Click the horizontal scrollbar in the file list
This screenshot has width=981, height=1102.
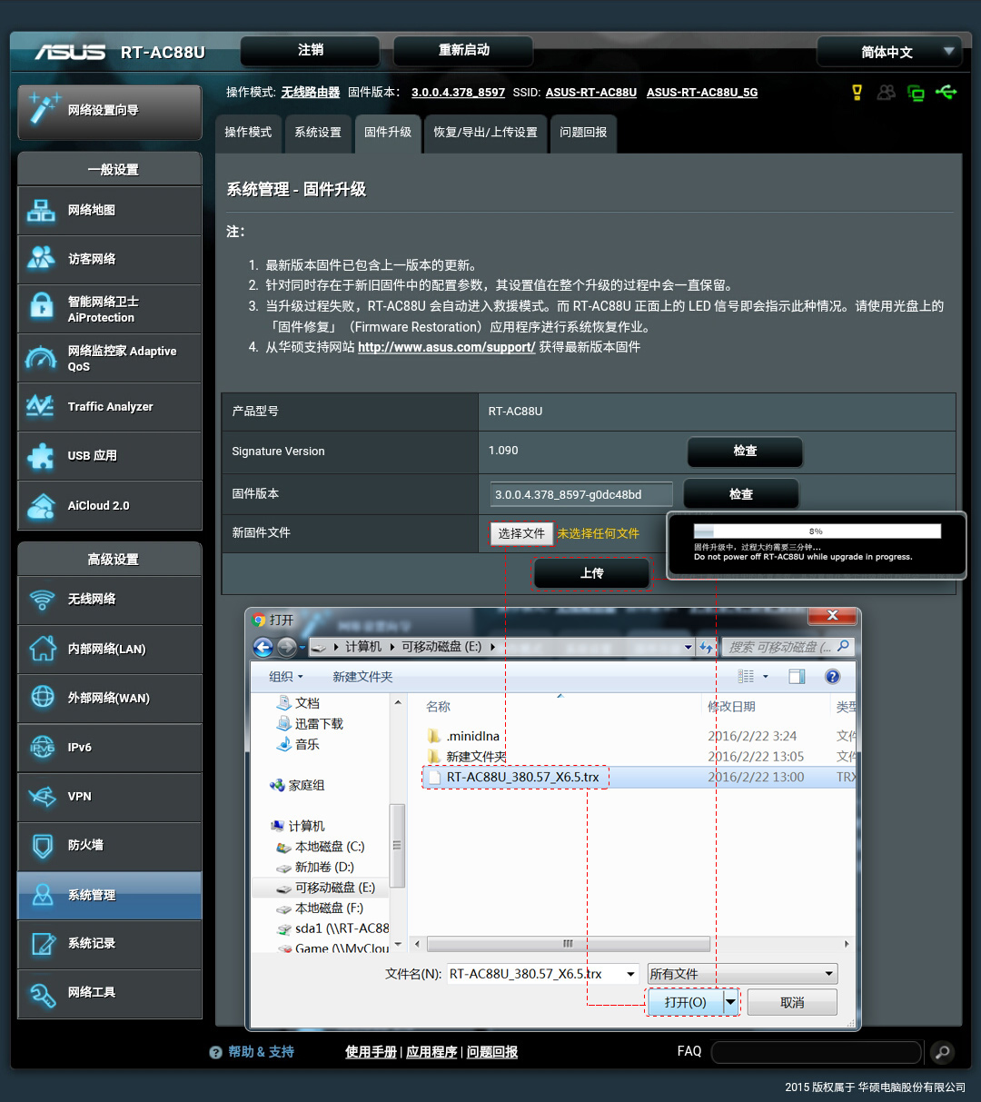(x=568, y=944)
